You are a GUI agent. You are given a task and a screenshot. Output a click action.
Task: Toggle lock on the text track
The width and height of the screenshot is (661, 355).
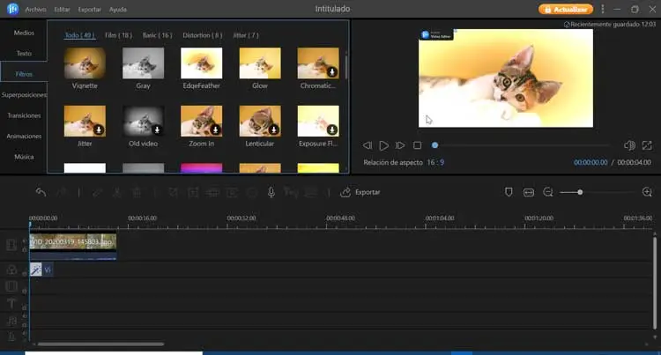pos(24,307)
